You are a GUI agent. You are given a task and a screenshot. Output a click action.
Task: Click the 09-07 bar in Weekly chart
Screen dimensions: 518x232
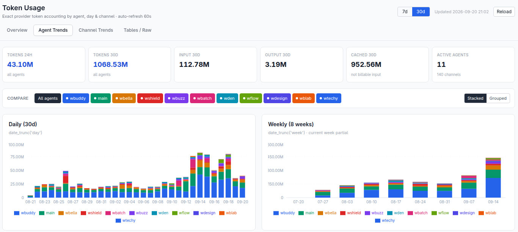469,186
